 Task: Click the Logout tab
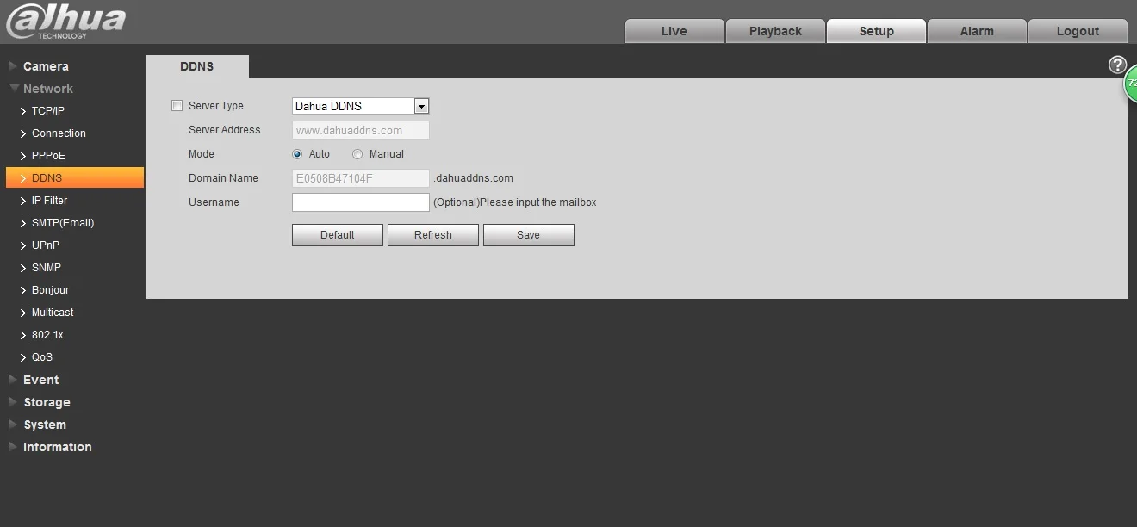[x=1078, y=31]
